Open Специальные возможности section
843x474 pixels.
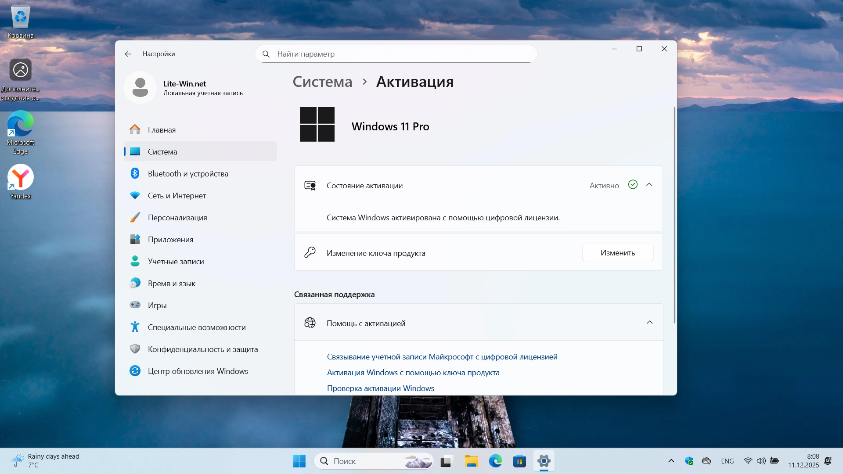tap(196, 327)
